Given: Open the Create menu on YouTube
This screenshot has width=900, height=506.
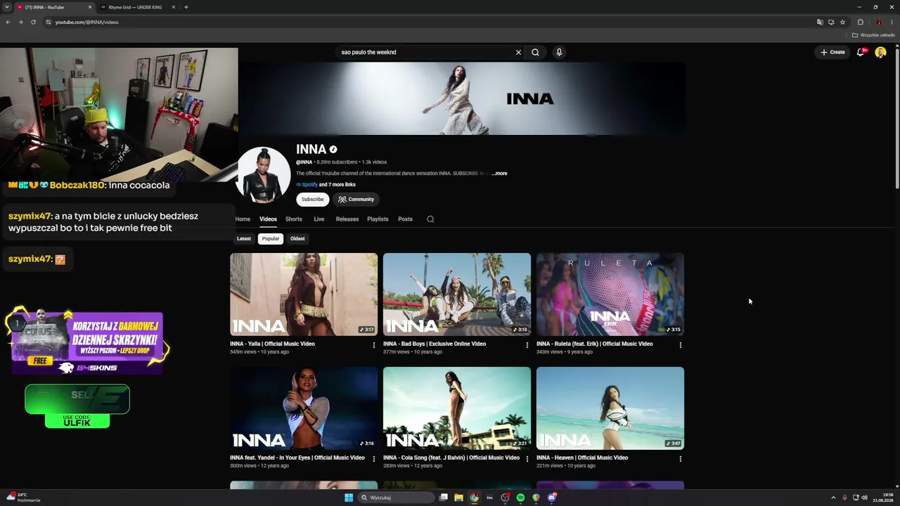Looking at the screenshot, I should point(832,52).
